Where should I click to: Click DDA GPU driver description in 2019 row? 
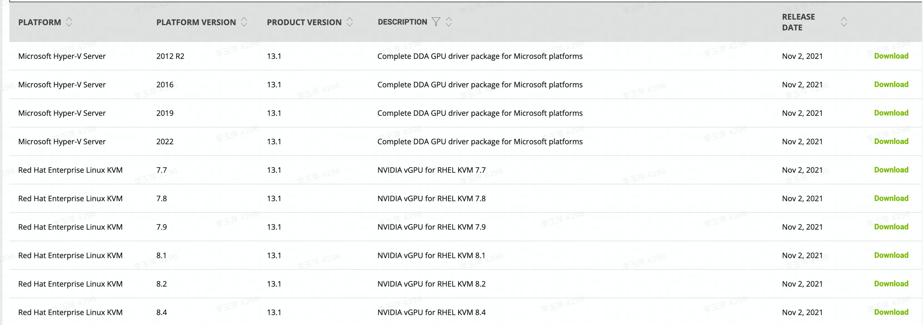[480, 113]
